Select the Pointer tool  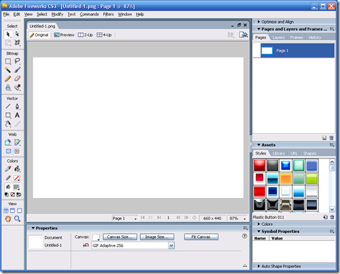point(8,34)
